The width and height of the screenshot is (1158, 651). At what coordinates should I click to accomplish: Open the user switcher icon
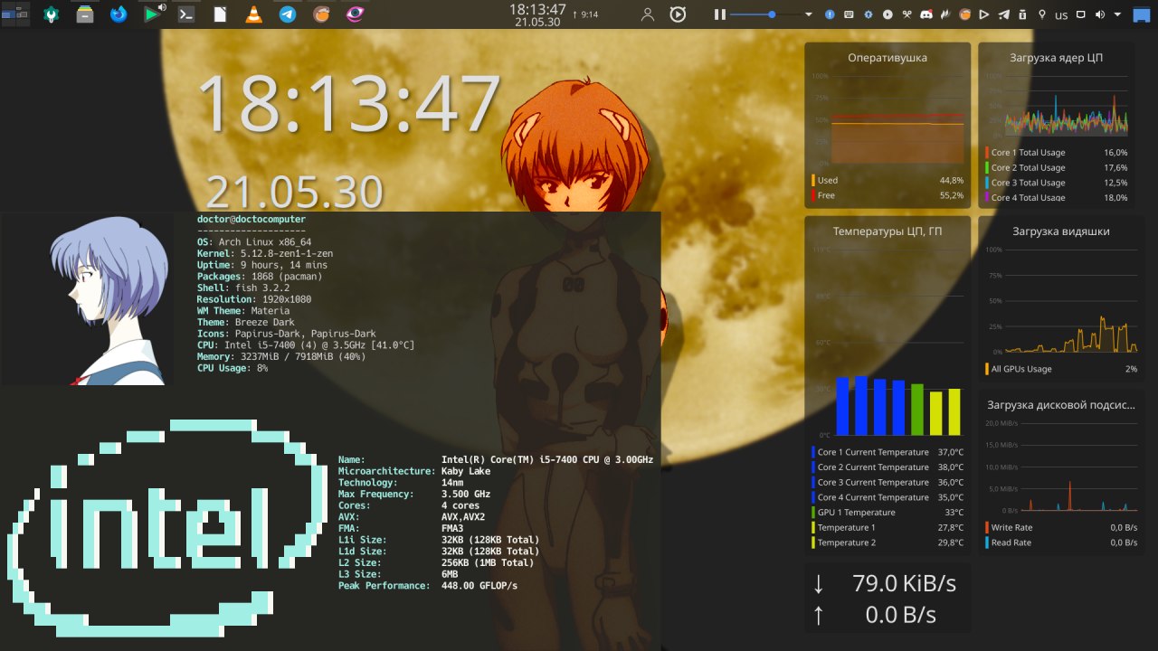point(648,14)
